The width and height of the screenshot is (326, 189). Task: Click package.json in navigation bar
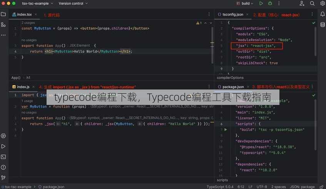pos(51,187)
